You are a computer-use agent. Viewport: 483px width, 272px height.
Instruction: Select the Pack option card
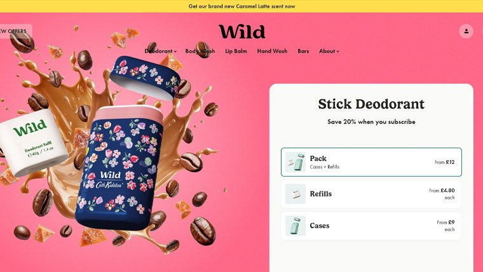[x=371, y=162]
